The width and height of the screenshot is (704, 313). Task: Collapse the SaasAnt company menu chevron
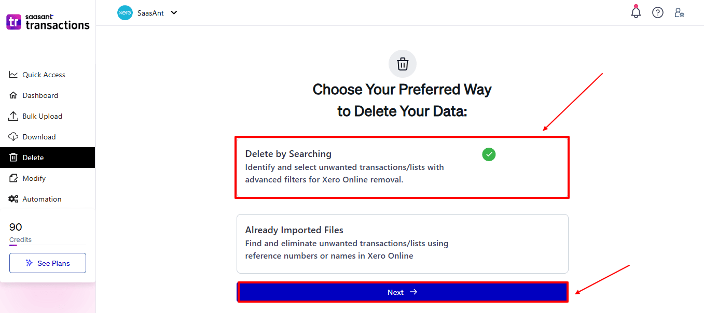[x=173, y=12]
